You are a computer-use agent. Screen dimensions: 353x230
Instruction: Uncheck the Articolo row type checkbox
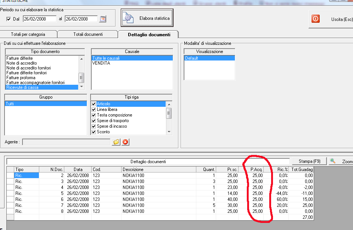pyautogui.click(x=94, y=104)
